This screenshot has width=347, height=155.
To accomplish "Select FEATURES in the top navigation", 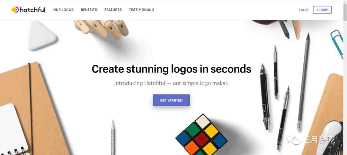I will pyautogui.click(x=113, y=10).
